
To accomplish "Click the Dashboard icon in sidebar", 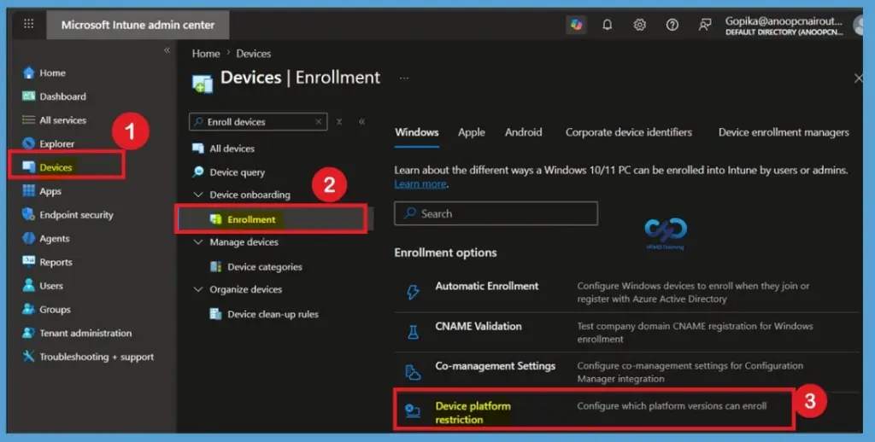I will [x=28, y=96].
